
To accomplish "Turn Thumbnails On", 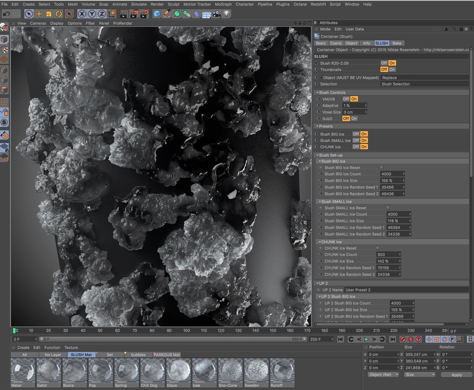I will click(x=392, y=70).
